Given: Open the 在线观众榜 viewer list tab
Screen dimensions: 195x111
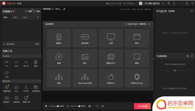Looking at the screenshot, I should (161, 11).
